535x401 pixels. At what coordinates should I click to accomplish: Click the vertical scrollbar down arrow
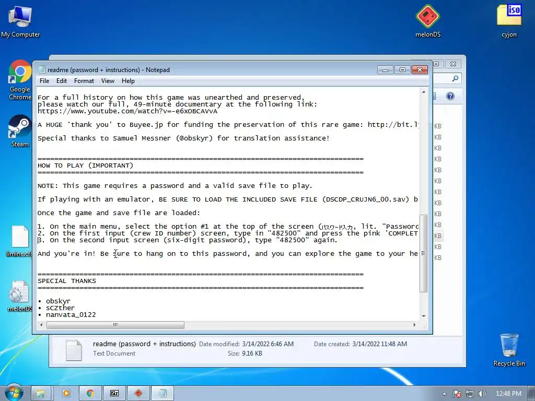tap(423, 316)
